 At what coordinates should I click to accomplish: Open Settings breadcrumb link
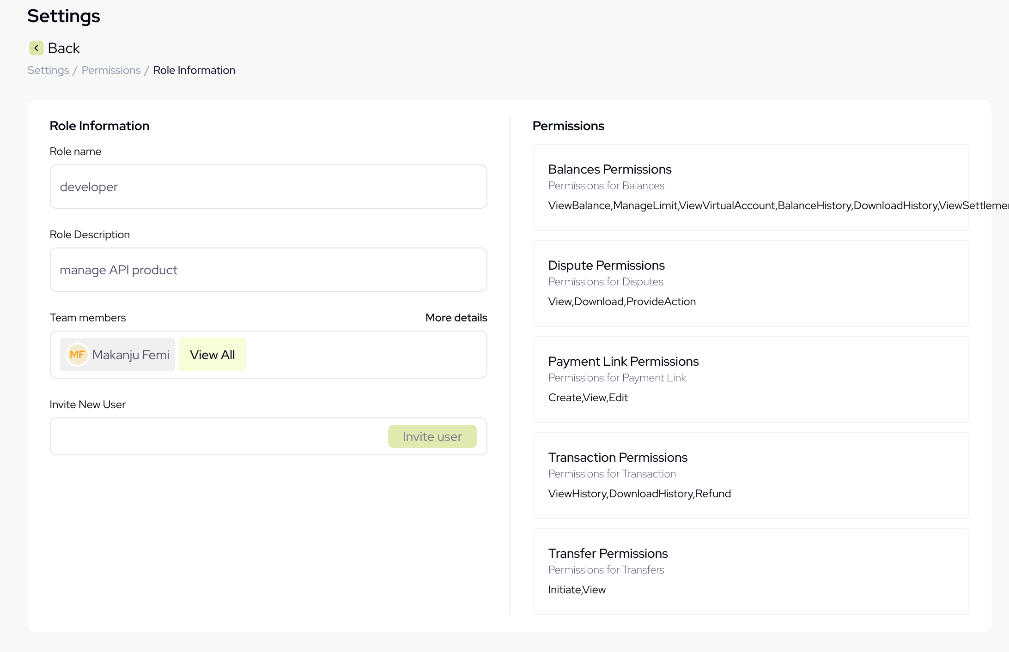48,70
